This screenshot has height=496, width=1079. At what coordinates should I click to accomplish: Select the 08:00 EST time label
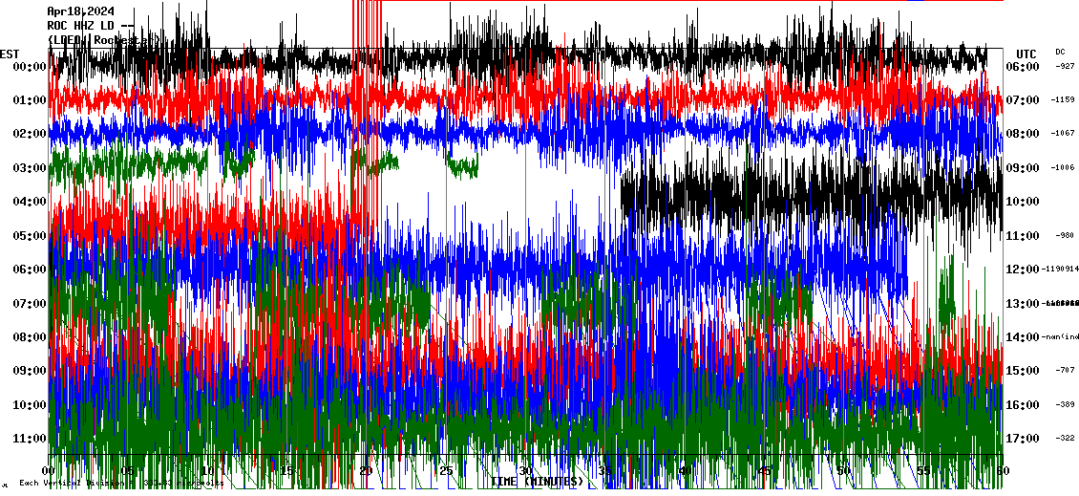pyautogui.click(x=29, y=337)
